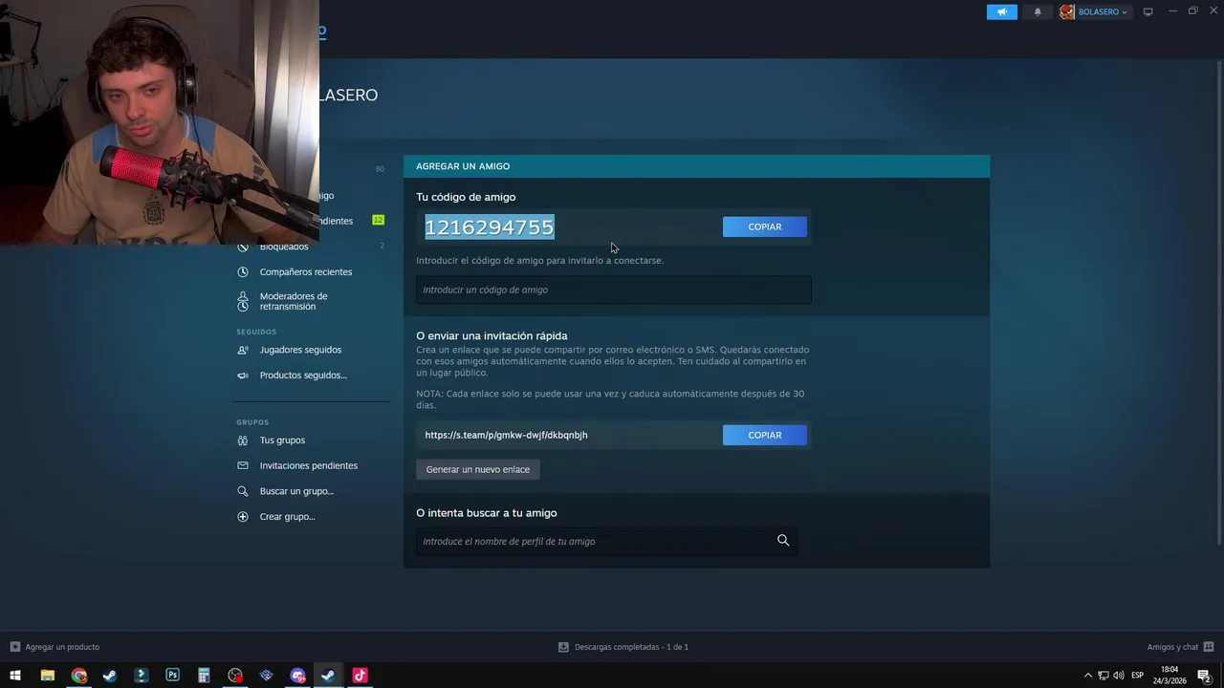Viewport: 1224px width, 688px height.
Task: Open File Explorer from taskbar
Action: [x=47, y=676]
